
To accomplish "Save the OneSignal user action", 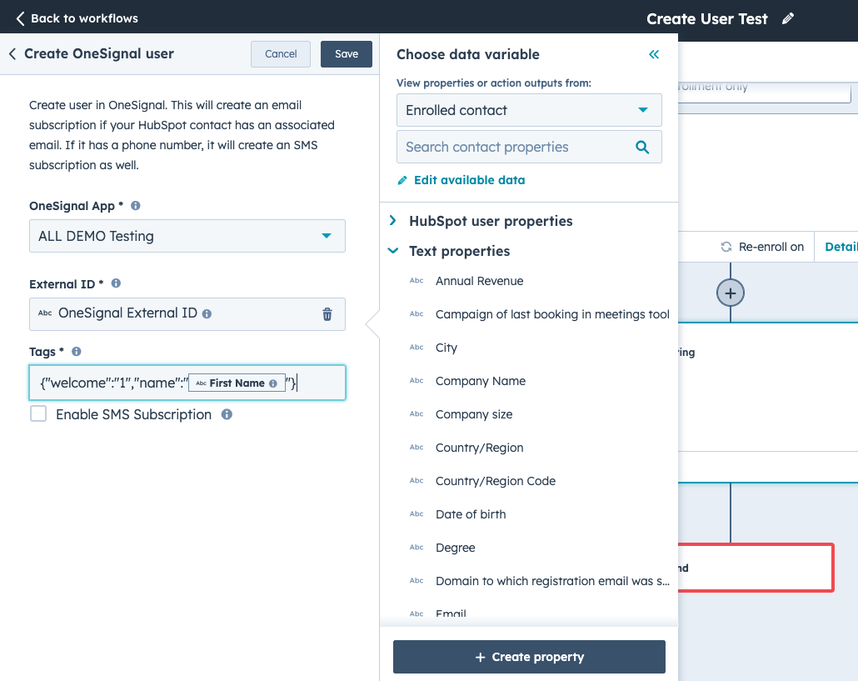I will [x=347, y=54].
